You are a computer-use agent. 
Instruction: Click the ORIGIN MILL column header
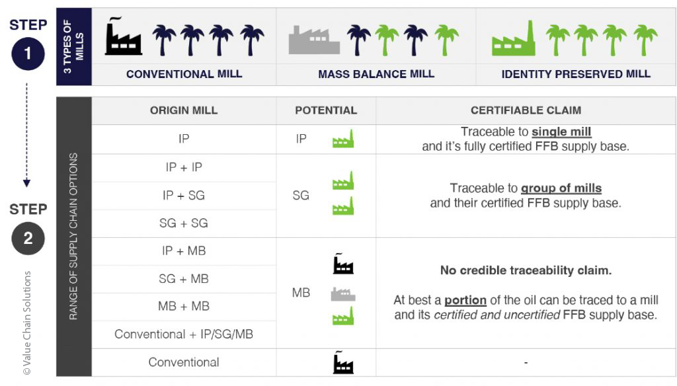click(184, 110)
